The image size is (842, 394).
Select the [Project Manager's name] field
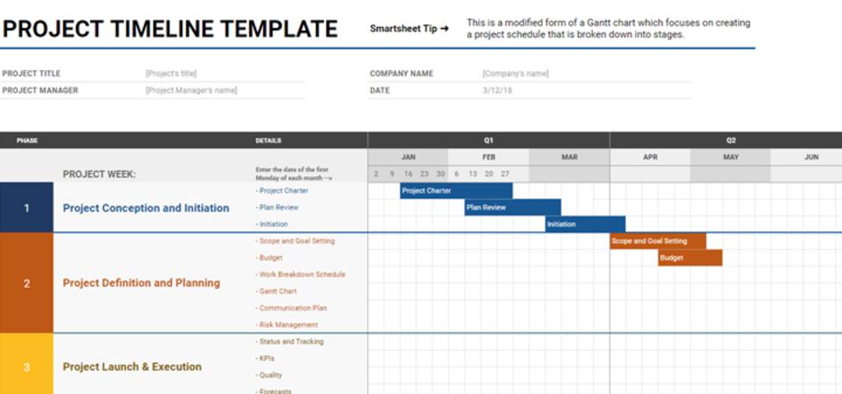click(191, 90)
